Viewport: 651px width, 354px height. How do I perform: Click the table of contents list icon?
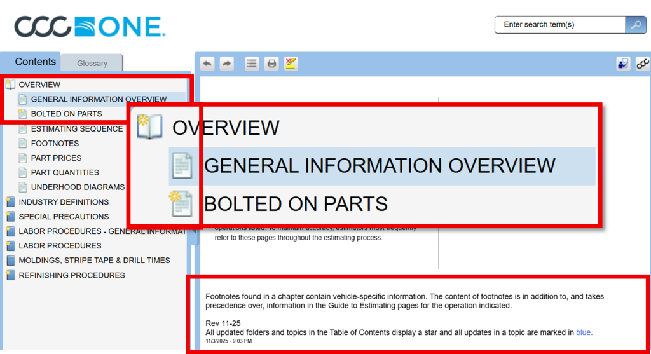point(252,64)
